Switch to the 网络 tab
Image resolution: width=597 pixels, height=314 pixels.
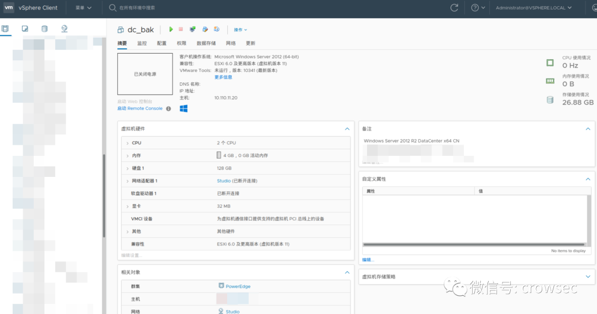231,43
